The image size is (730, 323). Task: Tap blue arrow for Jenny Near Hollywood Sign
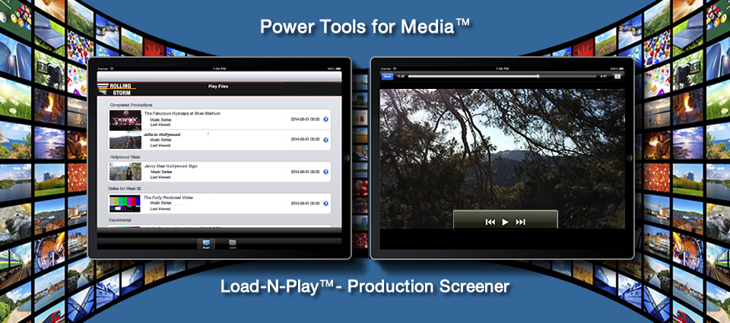point(326,172)
